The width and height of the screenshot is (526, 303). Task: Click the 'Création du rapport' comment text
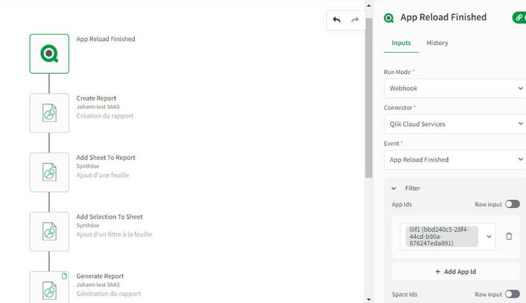click(x=105, y=115)
